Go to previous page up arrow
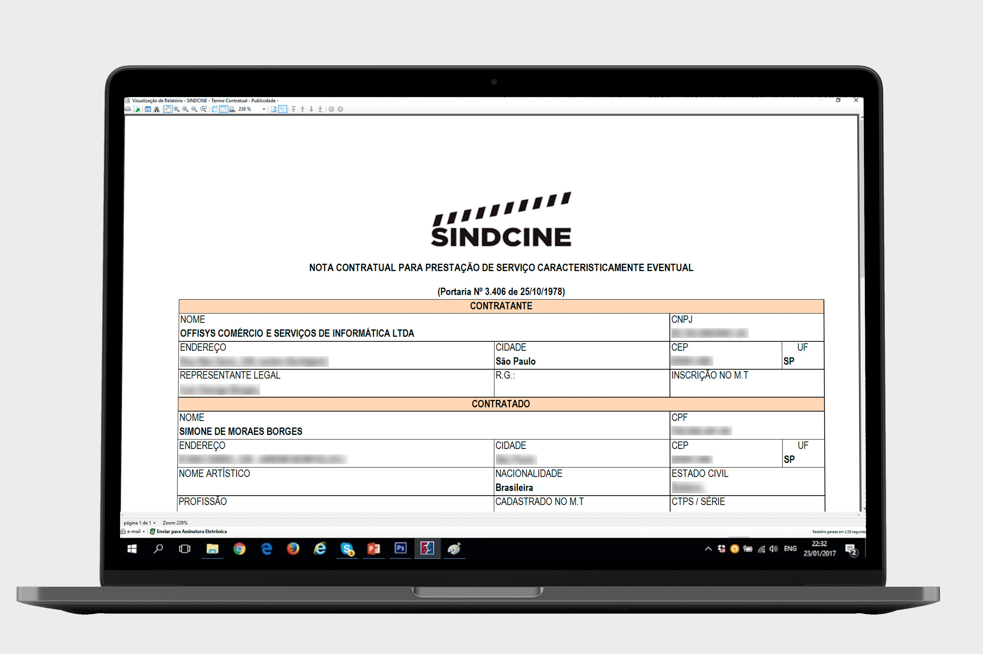This screenshot has width=983, height=654. (x=303, y=109)
